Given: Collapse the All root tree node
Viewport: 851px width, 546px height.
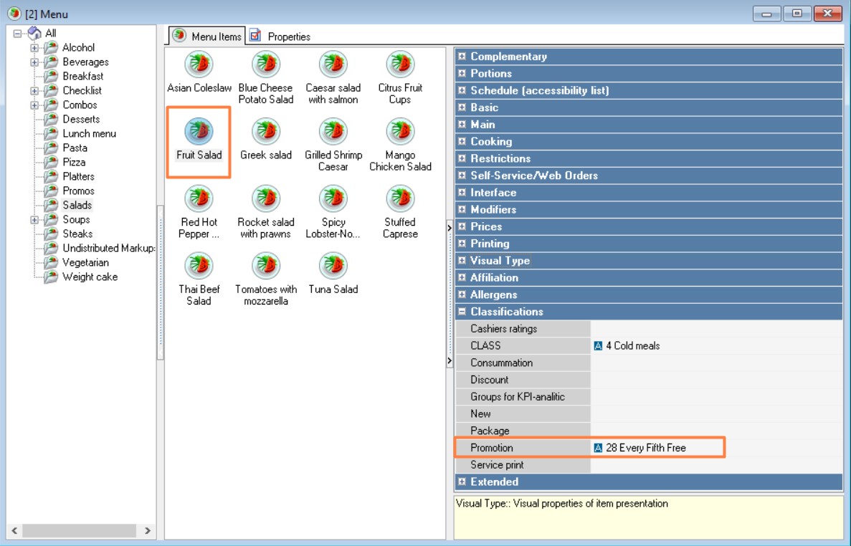Looking at the screenshot, I should pyautogui.click(x=18, y=34).
